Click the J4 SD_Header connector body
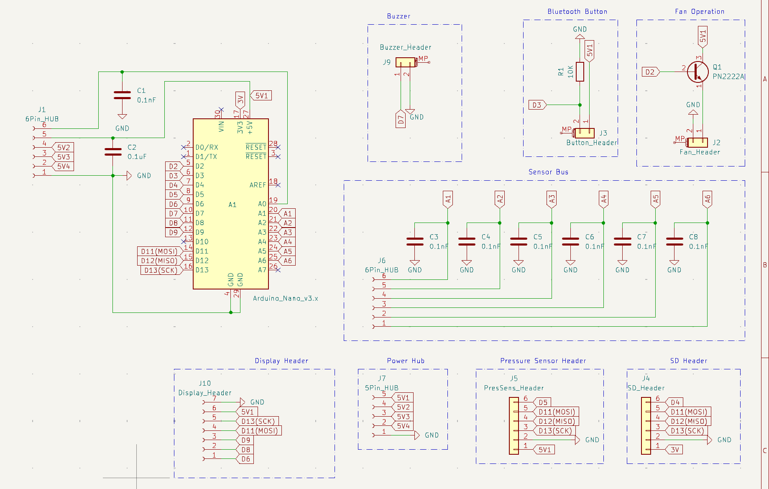The width and height of the screenshot is (769, 489). [646, 426]
